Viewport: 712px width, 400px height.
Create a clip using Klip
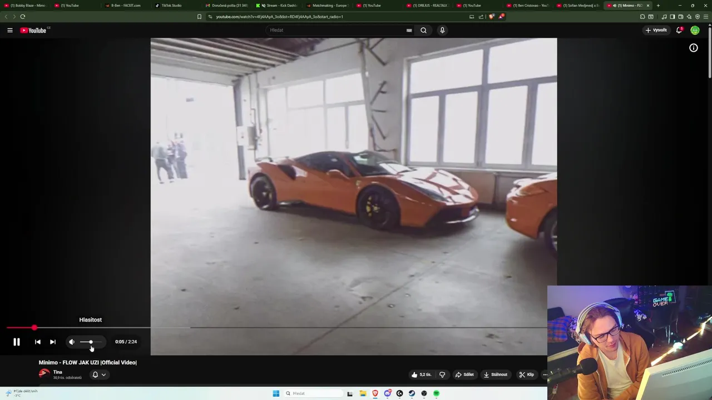[526, 374]
